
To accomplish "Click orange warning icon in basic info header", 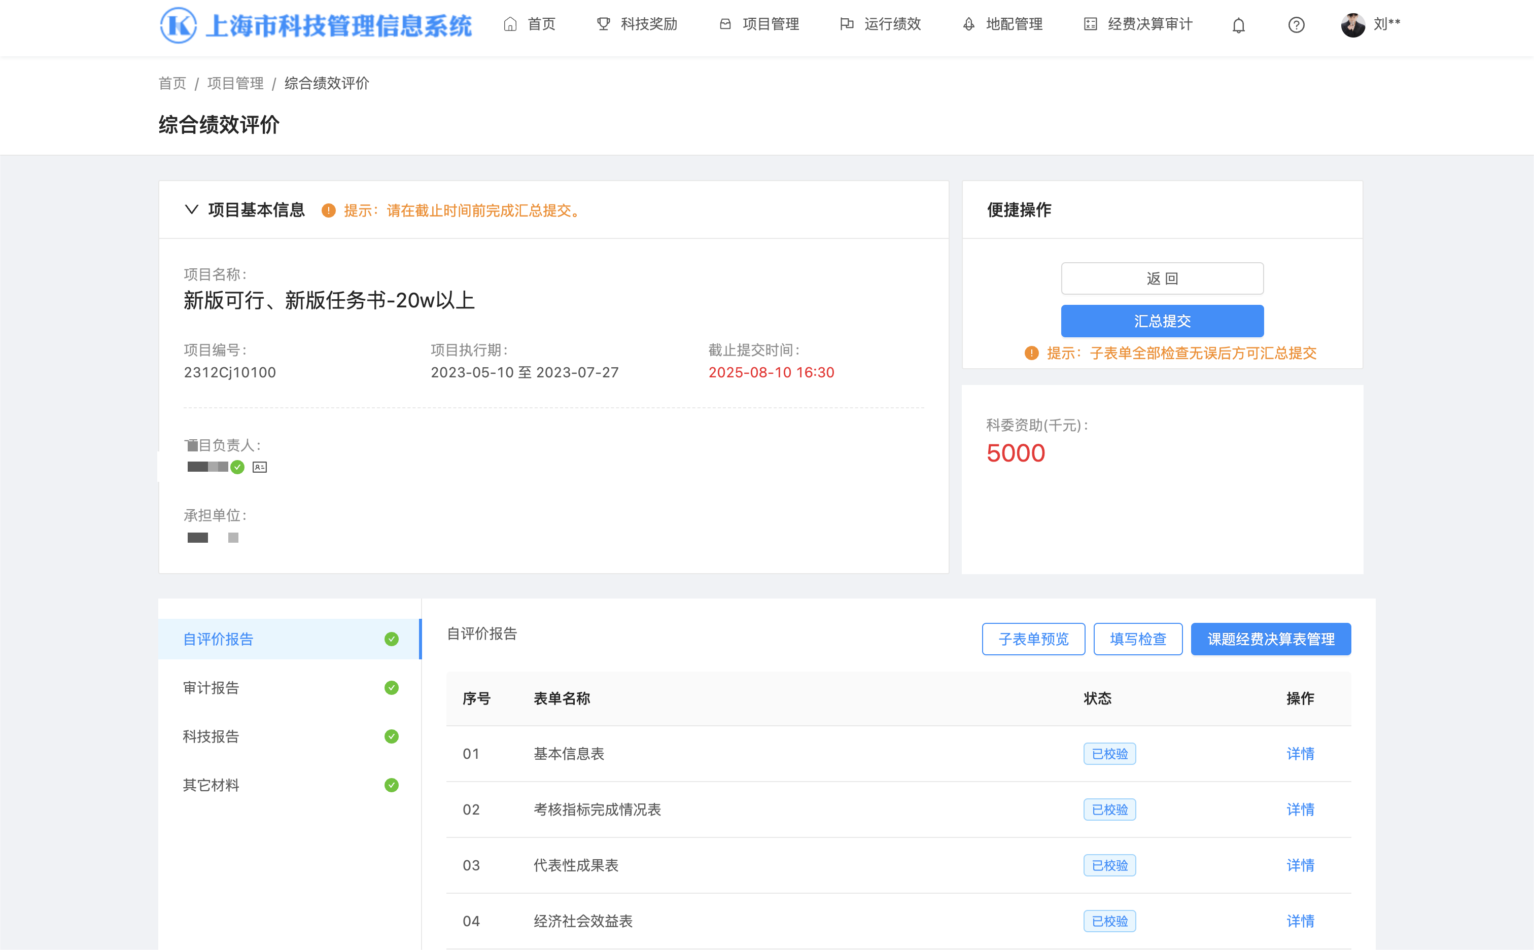I will click(x=328, y=210).
